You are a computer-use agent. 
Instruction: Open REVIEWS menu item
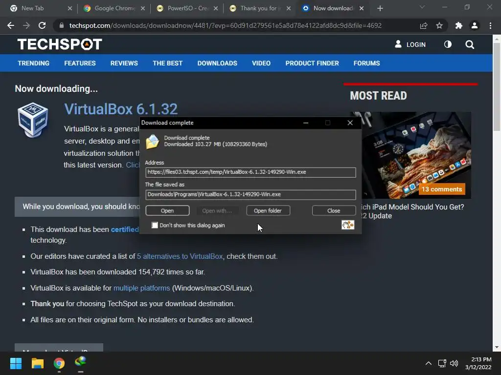(x=124, y=63)
